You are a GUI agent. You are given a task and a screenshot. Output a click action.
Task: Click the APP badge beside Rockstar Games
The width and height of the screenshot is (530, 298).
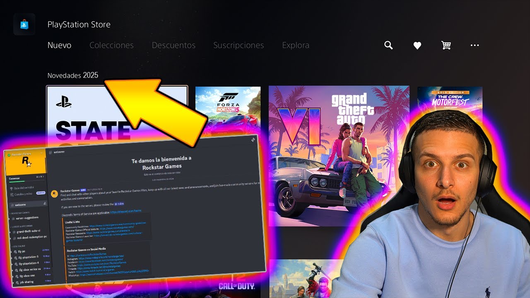83,190
